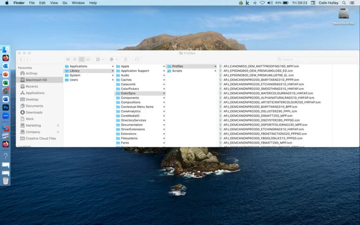Open the Go menu
This screenshot has width=360, height=225.
(x=65, y=3)
